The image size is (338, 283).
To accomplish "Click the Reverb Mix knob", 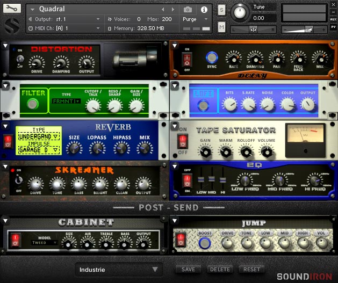I will pos(145,148).
